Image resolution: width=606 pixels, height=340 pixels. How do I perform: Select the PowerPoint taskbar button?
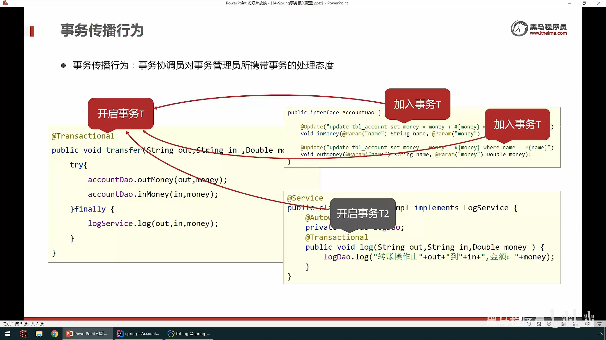87,334
